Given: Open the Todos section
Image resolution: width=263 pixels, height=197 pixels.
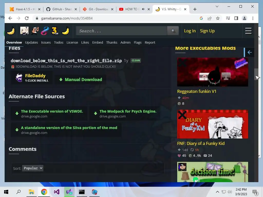Looking at the screenshot, I should 59,42.
